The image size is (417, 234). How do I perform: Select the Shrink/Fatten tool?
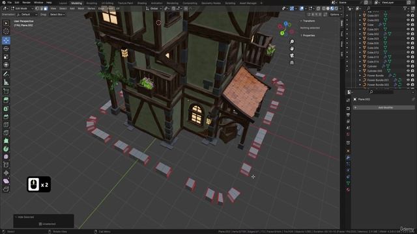point(6,173)
